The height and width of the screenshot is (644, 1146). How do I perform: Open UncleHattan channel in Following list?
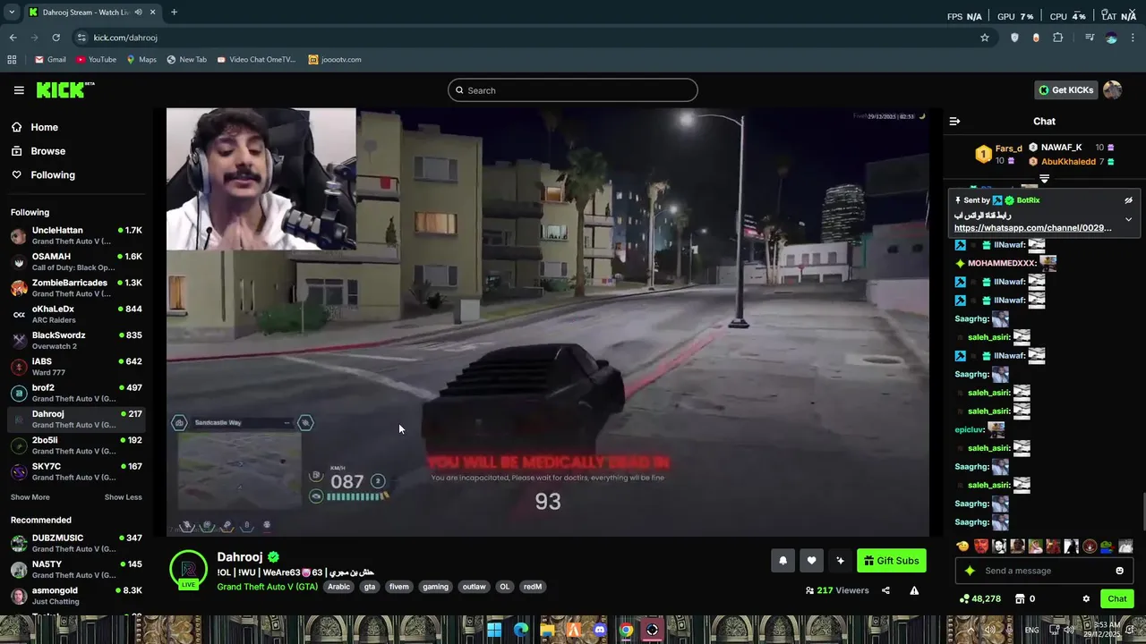point(76,236)
